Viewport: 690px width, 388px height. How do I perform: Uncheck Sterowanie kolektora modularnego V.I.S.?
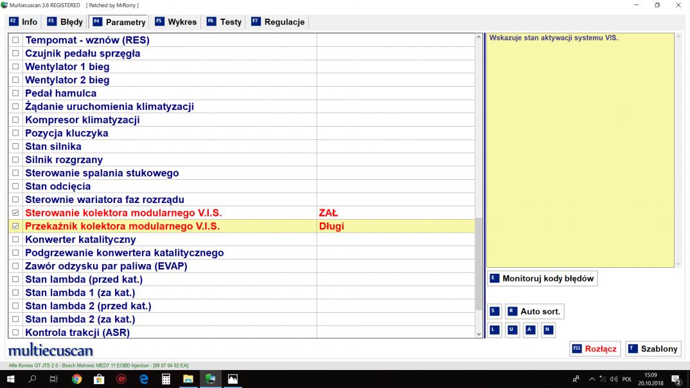[x=15, y=213]
